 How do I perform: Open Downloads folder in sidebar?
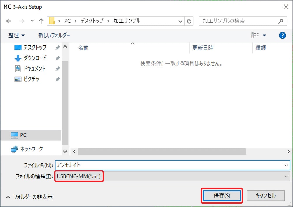pyautogui.click(x=35, y=58)
